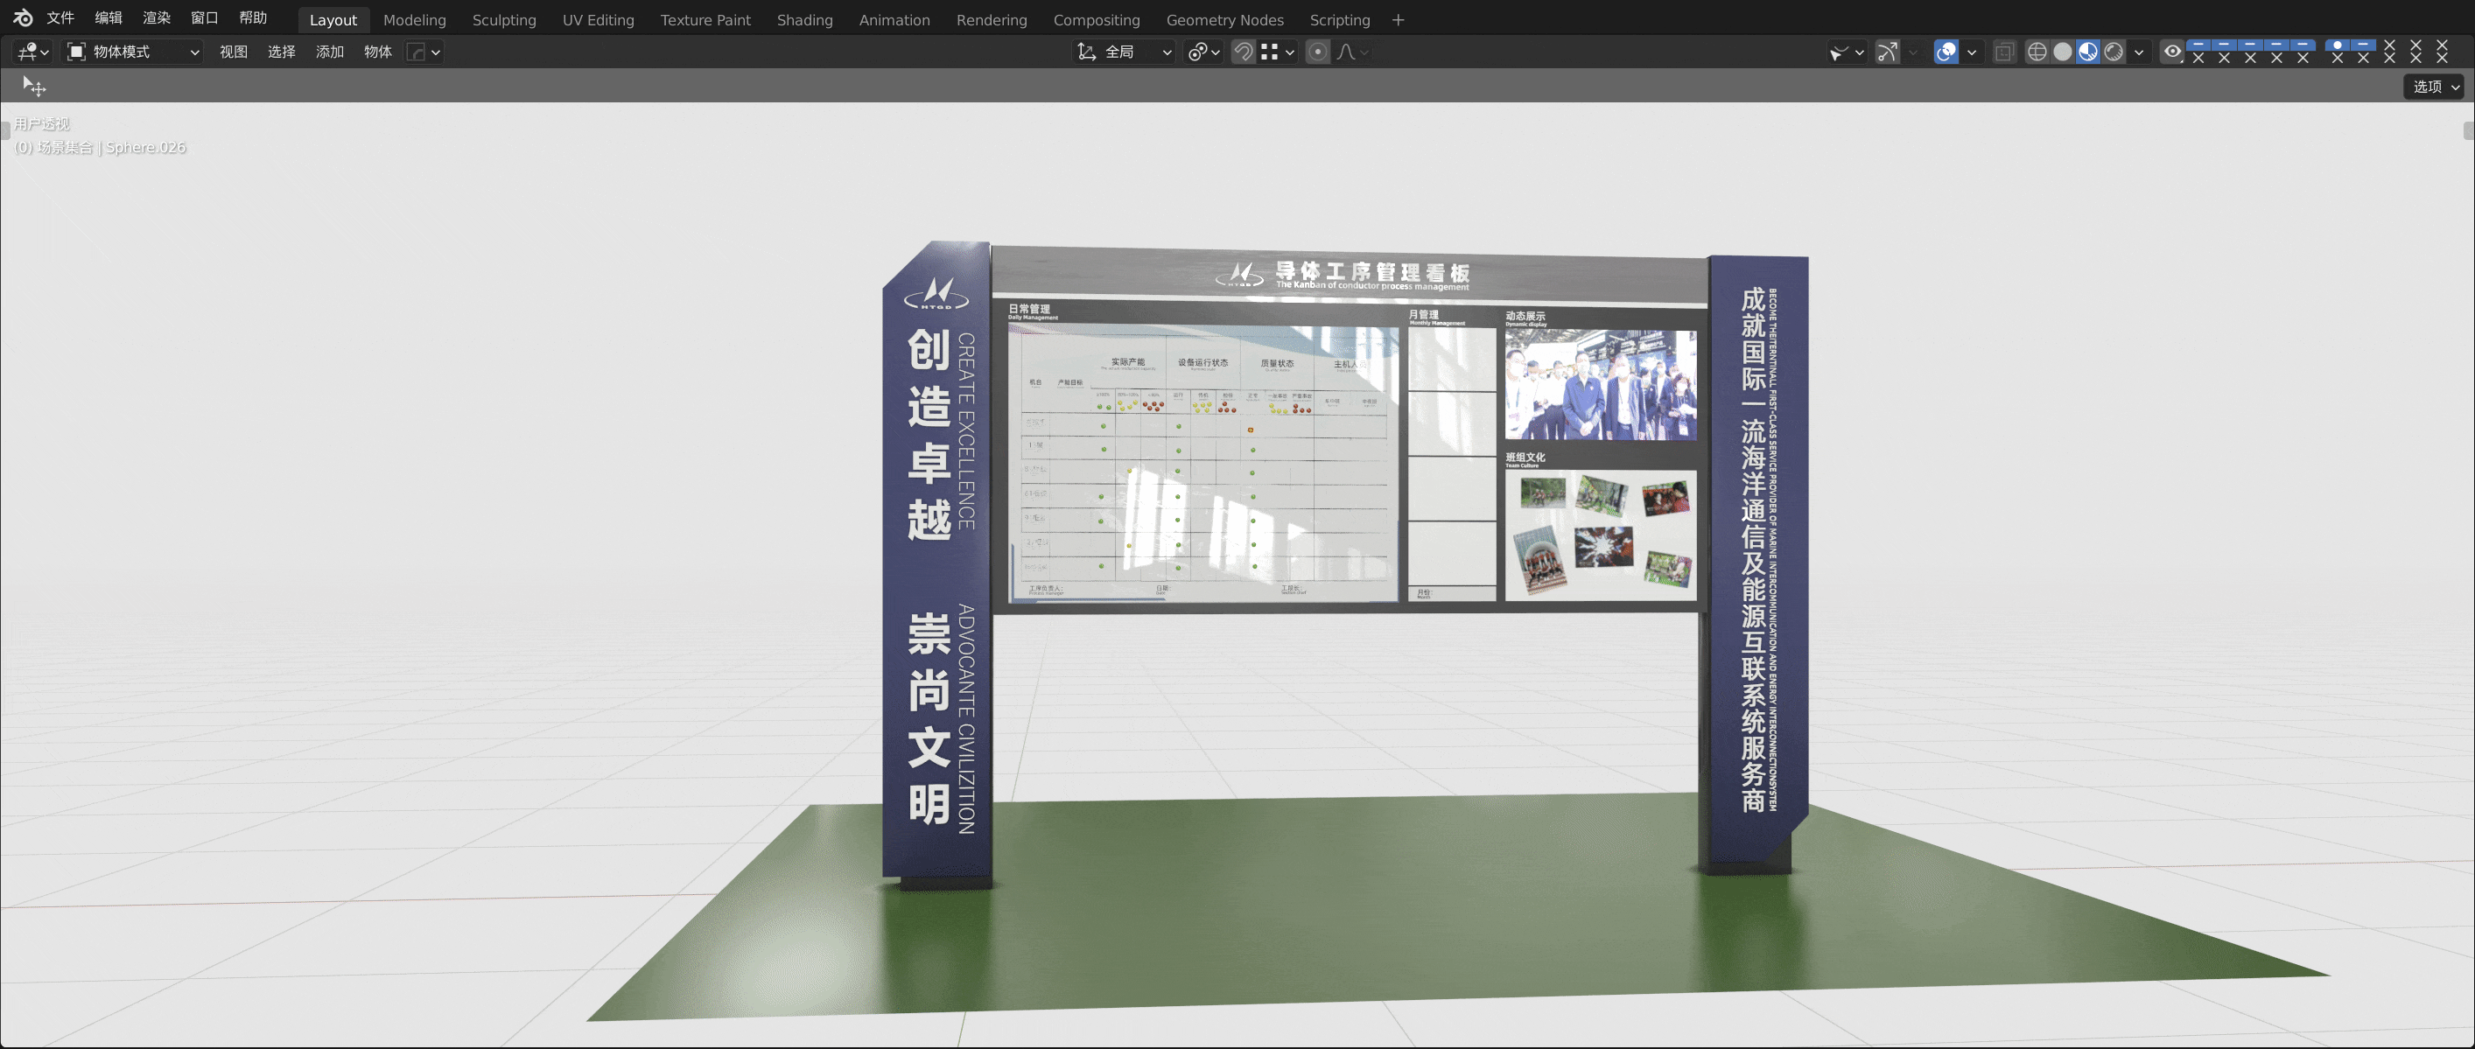
Task: Switch to the Sculpting workspace tab
Action: click(x=503, y=20)
